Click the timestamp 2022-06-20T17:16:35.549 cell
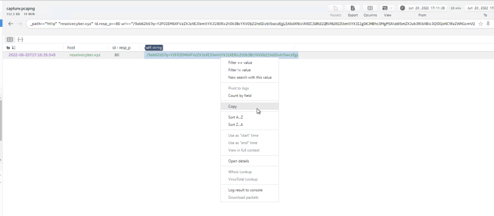 [32, 55]
